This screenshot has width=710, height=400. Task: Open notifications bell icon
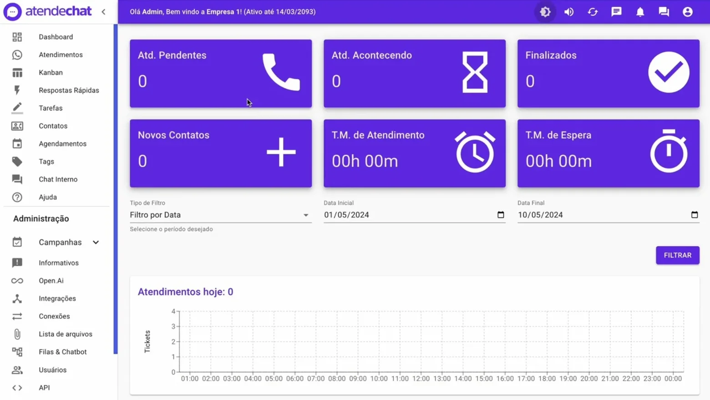tap(640, 12)
